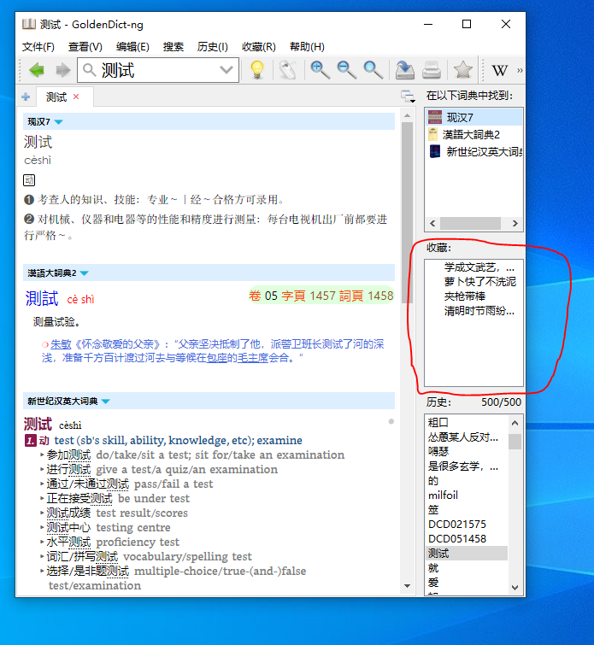
Task: Close the 测试 tab
Action: point(76,97)
